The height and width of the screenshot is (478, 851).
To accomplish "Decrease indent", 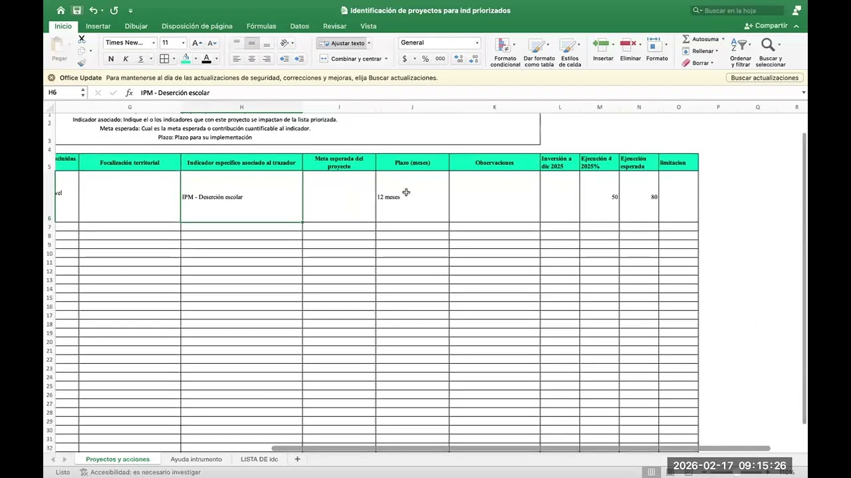I will [284, 59].
